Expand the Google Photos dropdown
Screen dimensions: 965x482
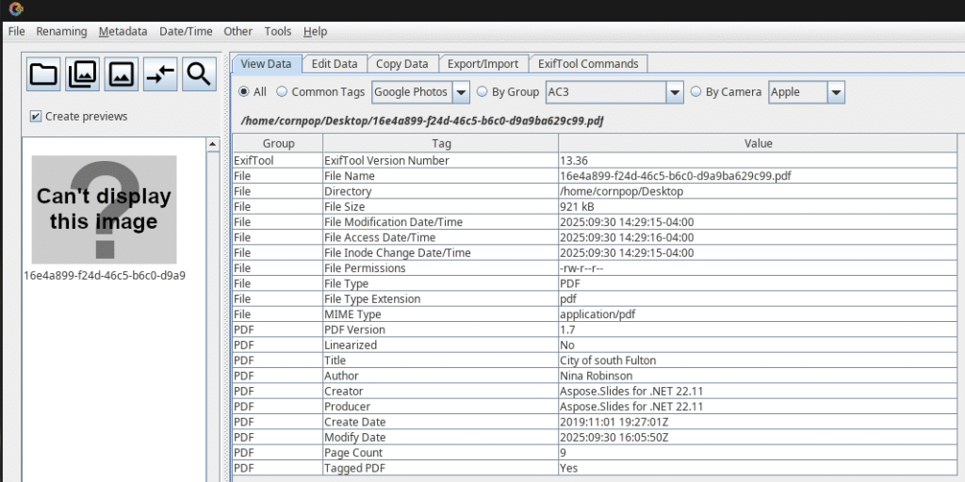[x=460, y=92]
